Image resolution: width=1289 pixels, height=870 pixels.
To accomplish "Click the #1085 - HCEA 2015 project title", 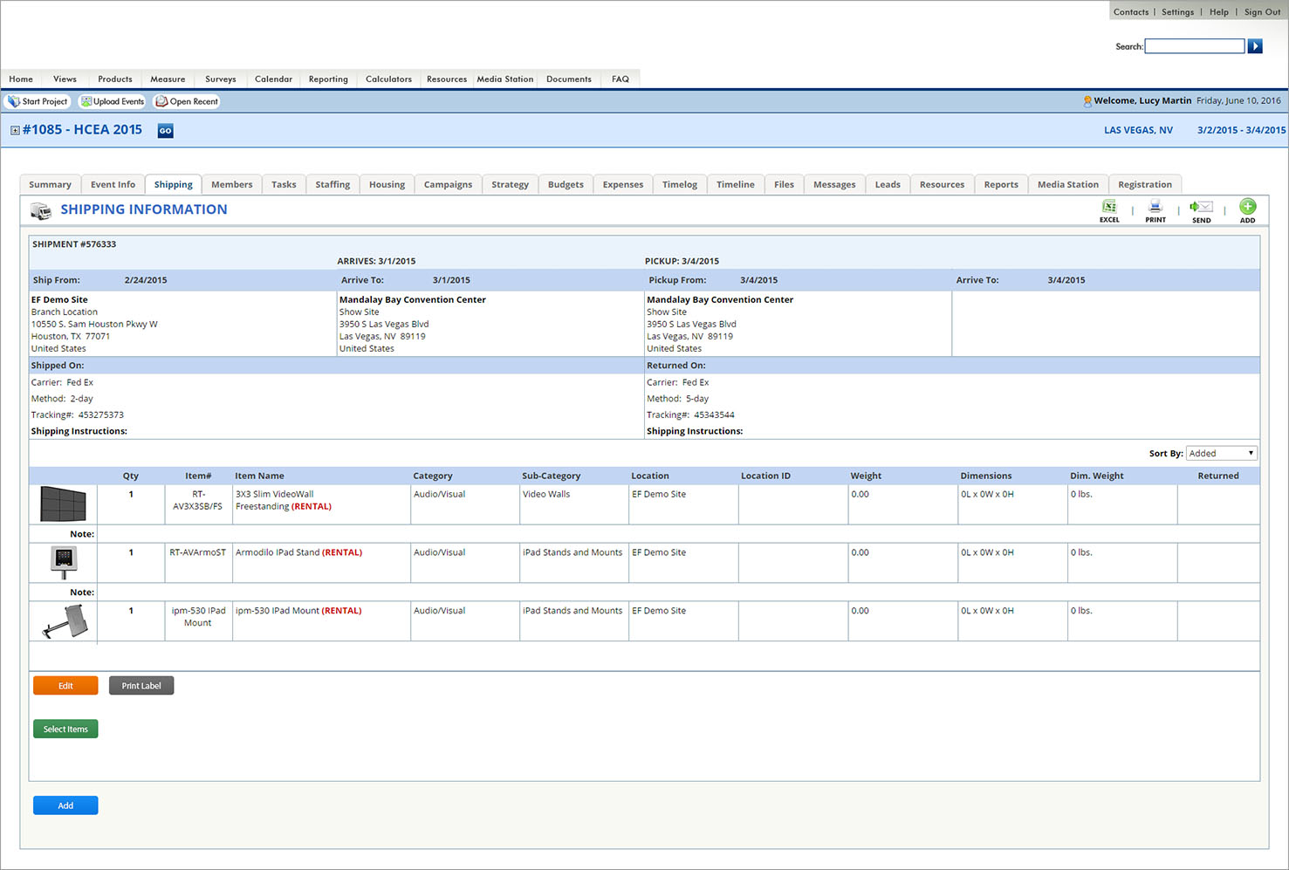I will pos(82,130).
